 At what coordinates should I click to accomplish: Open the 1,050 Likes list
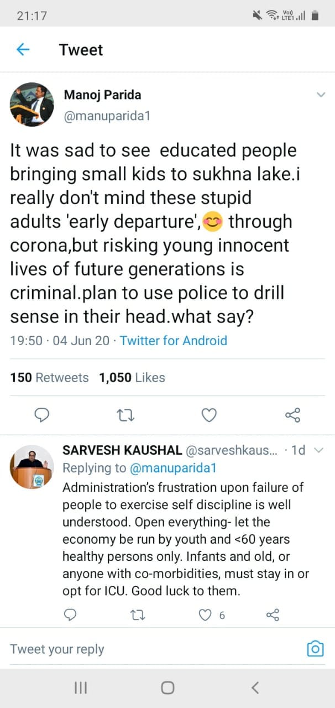point(131,377)
